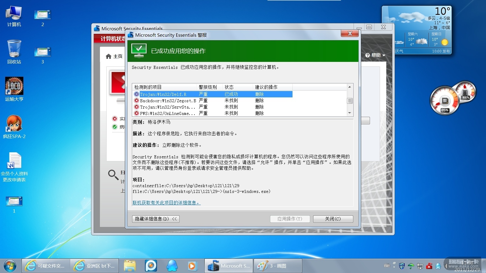Click the PWS:Win32/OnLineGame red threat icon
The image size is (486, 273).
click(x=136, y=113)
